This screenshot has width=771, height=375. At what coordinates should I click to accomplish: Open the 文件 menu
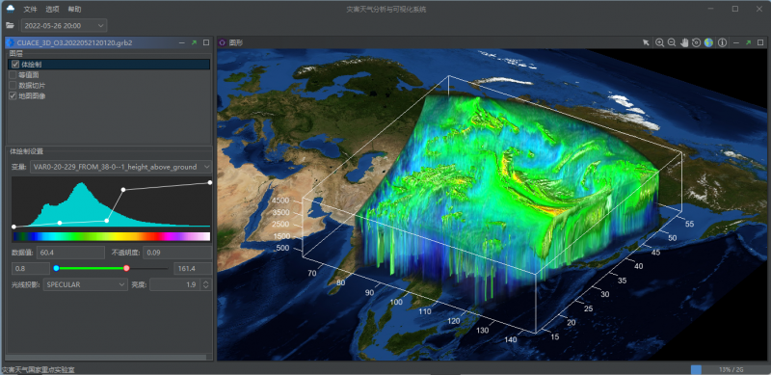point(31,10)
